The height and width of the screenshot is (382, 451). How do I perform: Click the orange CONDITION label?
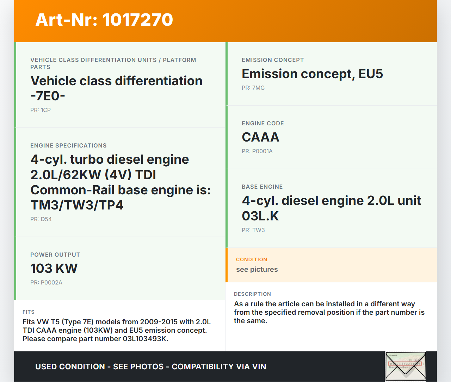[252, 259]
